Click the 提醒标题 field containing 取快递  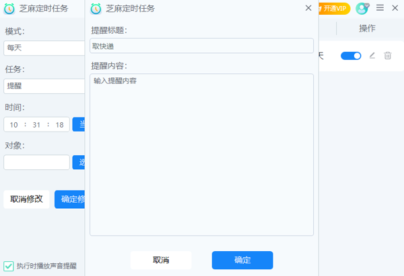point(201,46)
